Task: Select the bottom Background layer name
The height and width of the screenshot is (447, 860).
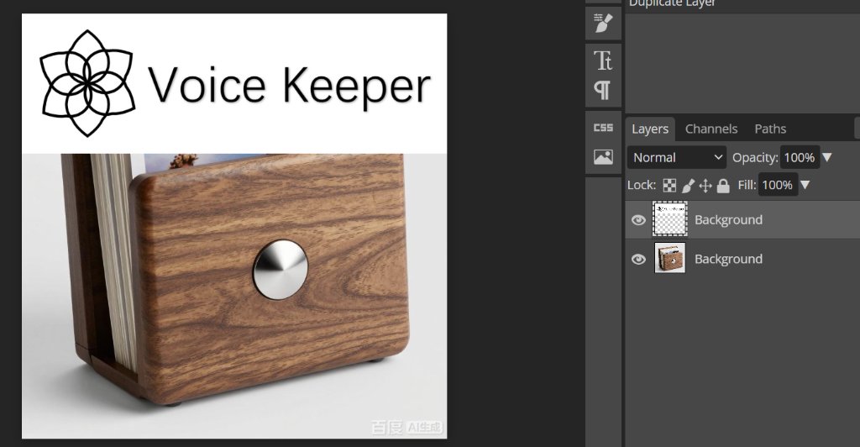Action: (x=728, y=259)
